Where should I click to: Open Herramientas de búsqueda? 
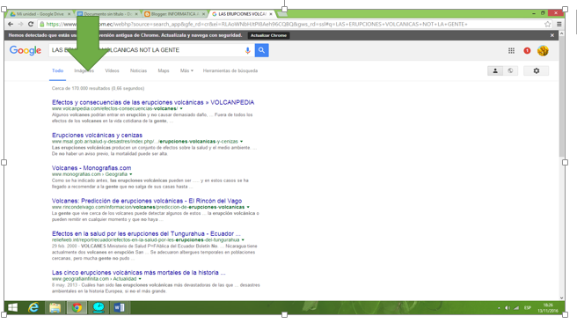(x=230, y=70)
